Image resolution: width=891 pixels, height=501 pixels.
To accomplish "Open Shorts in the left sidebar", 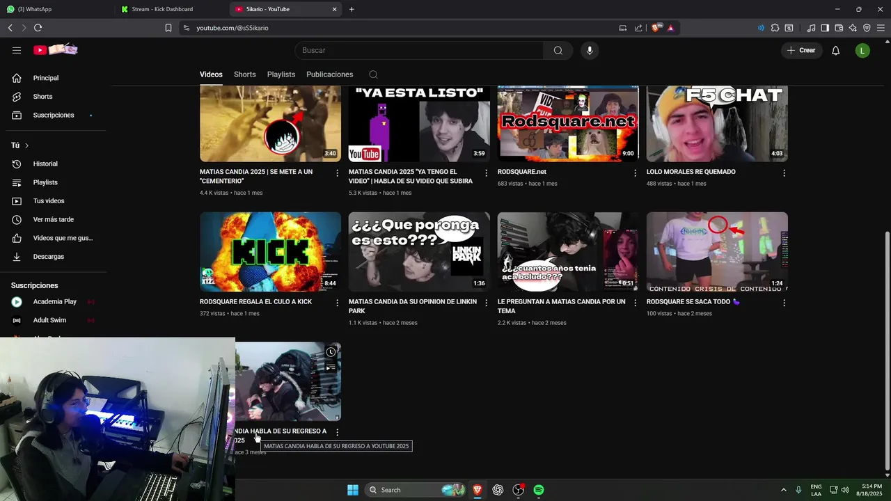I will [56, 97].
